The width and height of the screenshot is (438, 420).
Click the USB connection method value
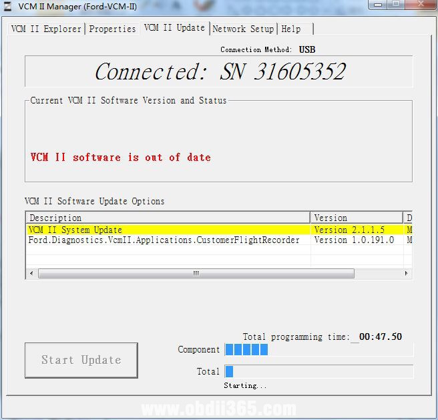307,49
